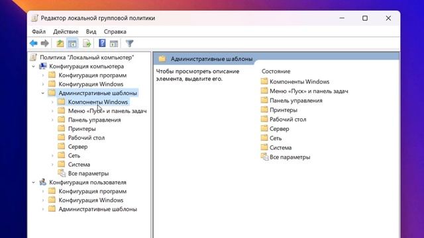Viewport: 424px width, 238px height.
Task: Click Сервер in right pane list
Action: click(280, 129)
